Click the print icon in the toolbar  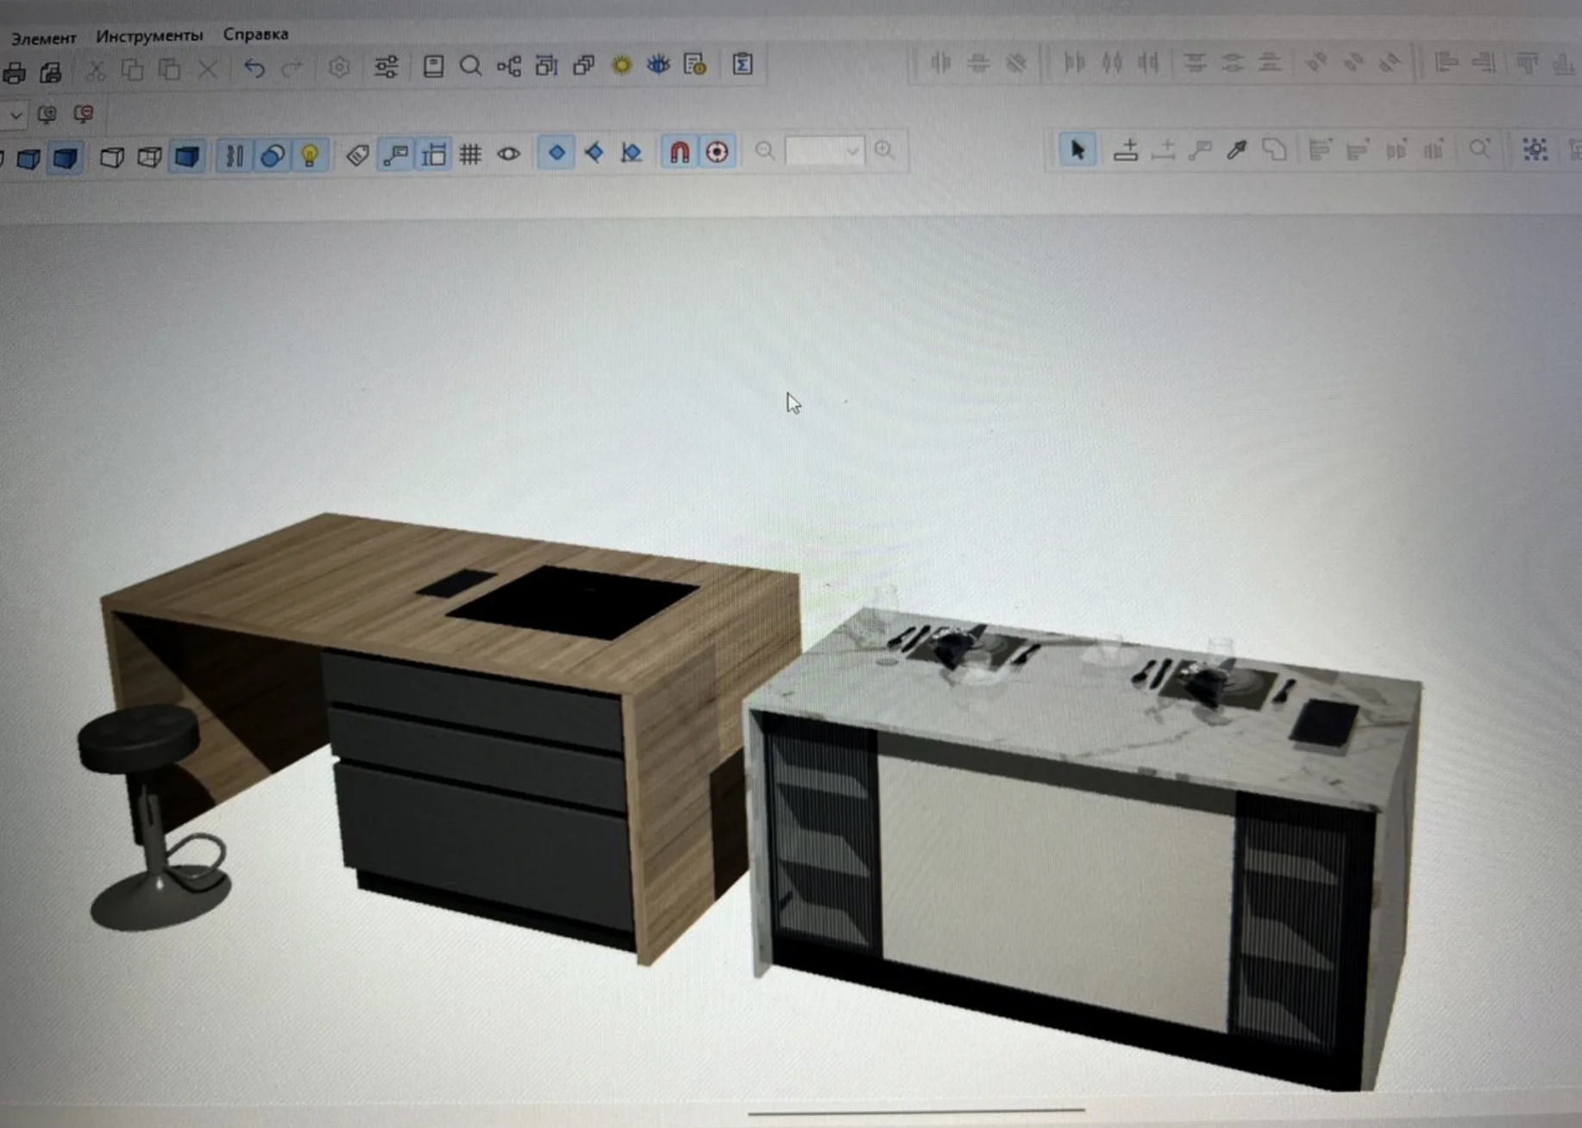click(14, 73)
